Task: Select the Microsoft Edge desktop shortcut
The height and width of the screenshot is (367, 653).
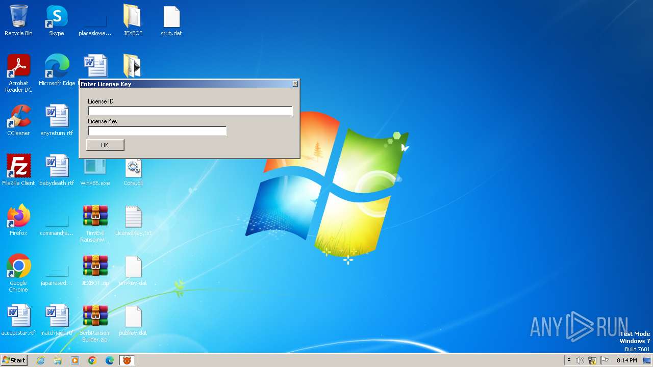Action: tap(57, 70)
